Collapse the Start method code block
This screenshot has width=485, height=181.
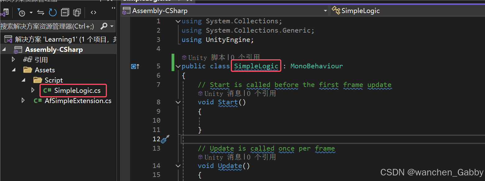(178, 102)
